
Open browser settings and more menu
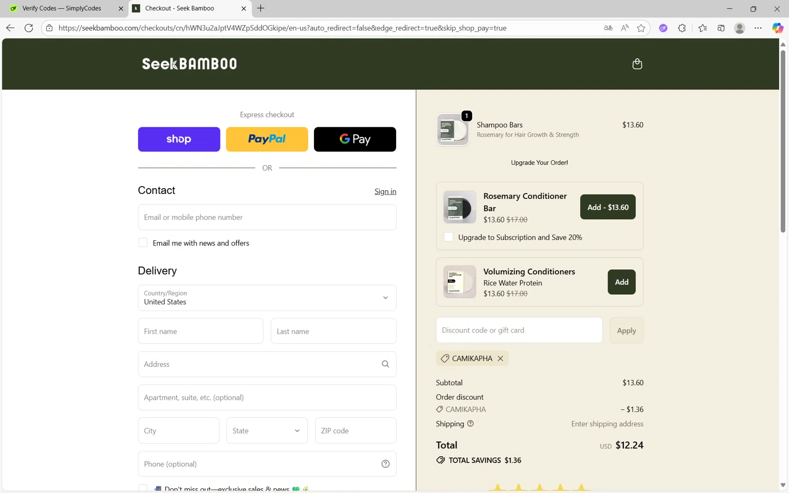point(758,28)
